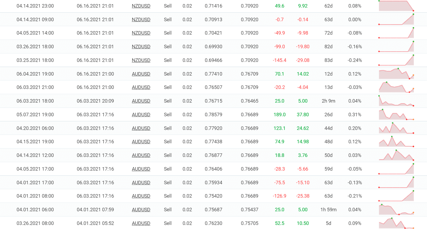
Task: Select the open time 05.07.2021 19:00
Action: 35,114
